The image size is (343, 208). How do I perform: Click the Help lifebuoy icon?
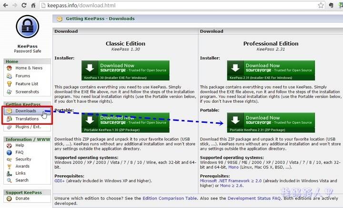click(x=9, y=146)
